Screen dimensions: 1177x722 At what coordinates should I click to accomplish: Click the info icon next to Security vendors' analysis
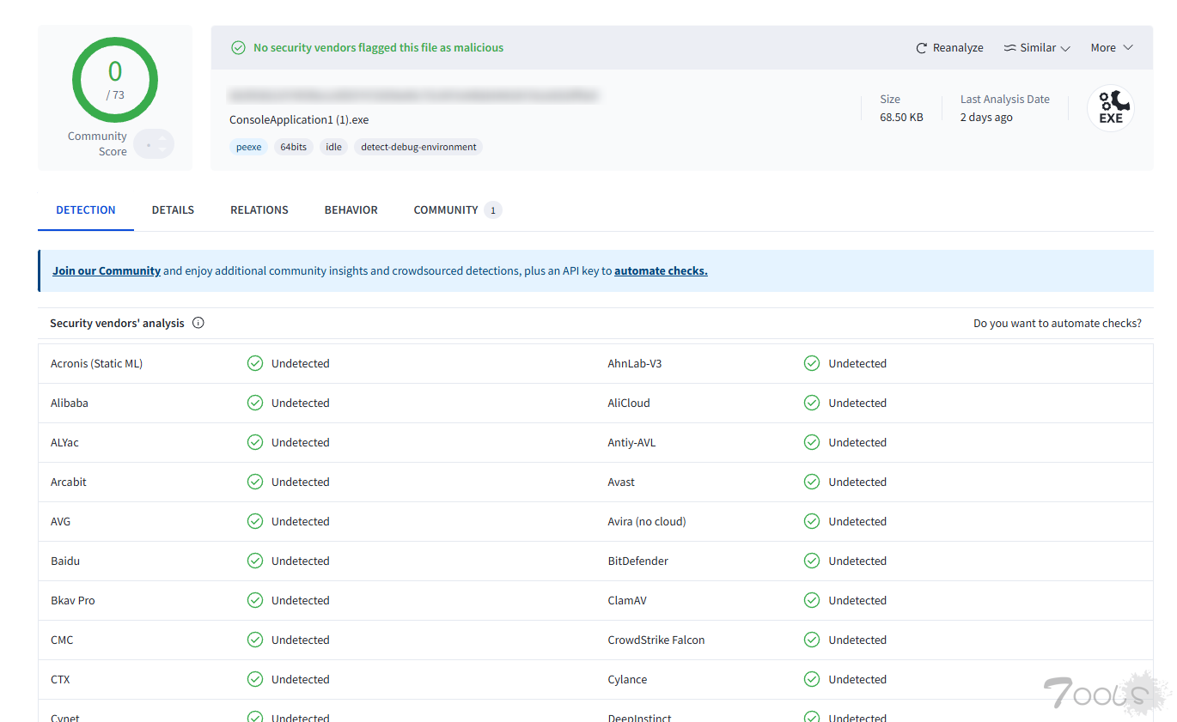click(198, 323)
